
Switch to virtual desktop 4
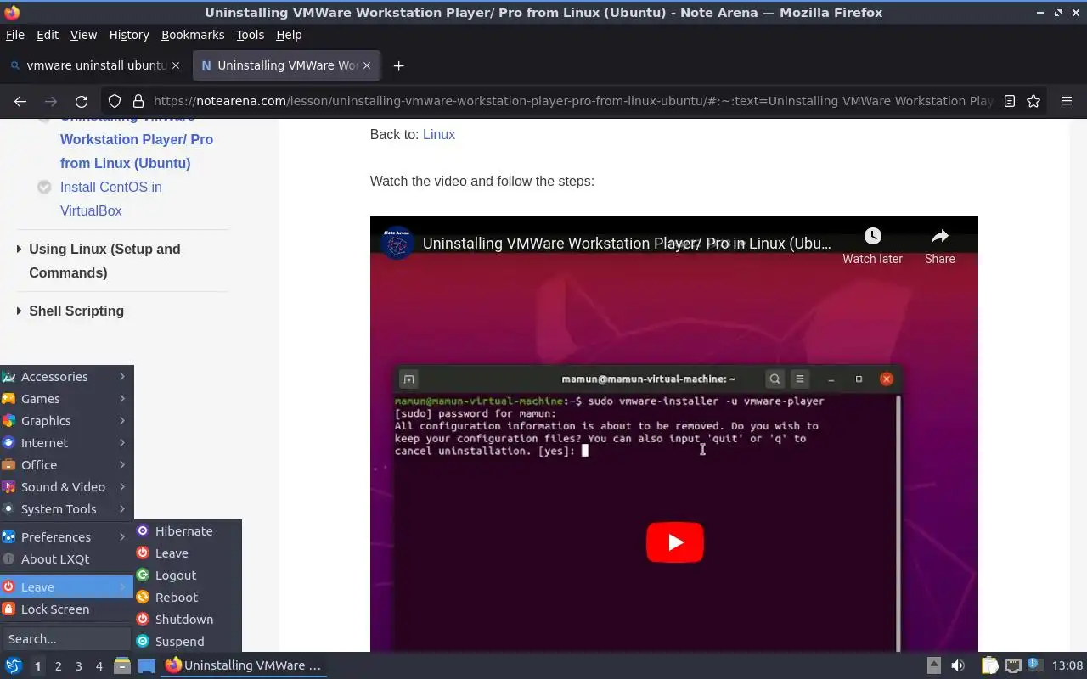pos(99,666)
